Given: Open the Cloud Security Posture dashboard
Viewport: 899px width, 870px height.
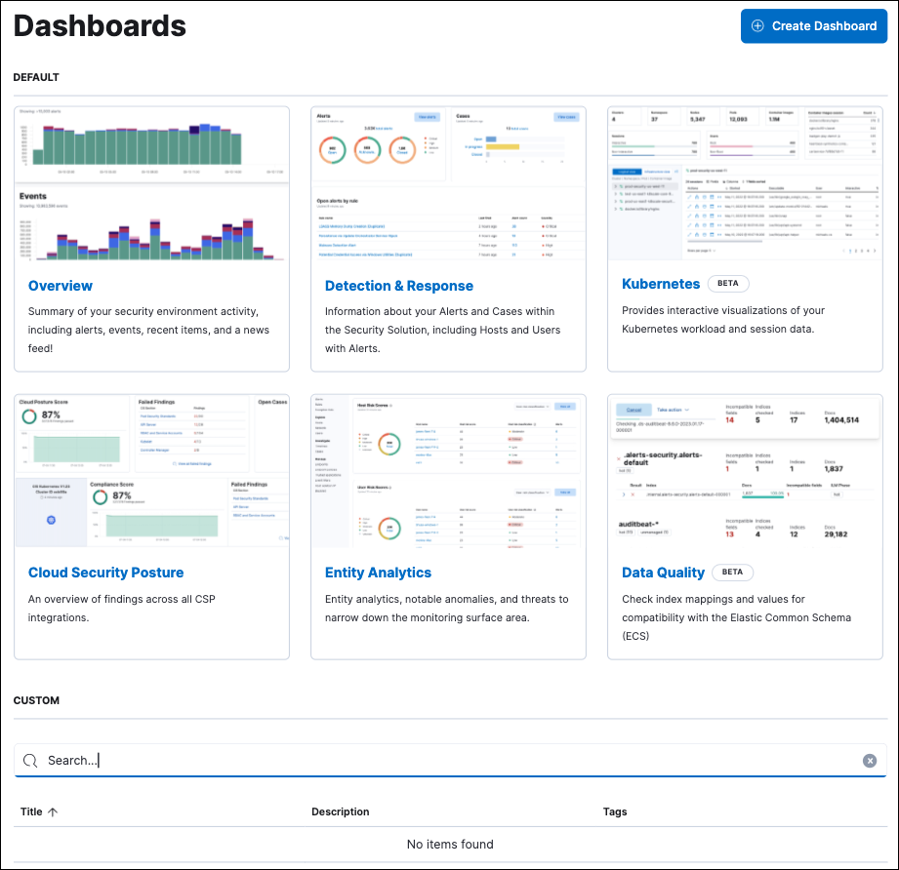Looking at the screenshot, I should click(x=105, y=573).
